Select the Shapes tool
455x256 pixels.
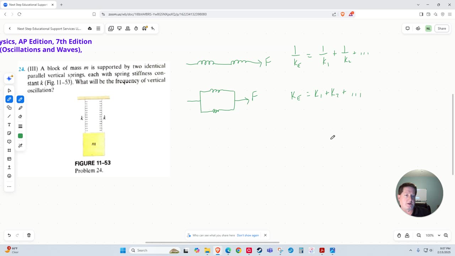click(x=9, y=108)
